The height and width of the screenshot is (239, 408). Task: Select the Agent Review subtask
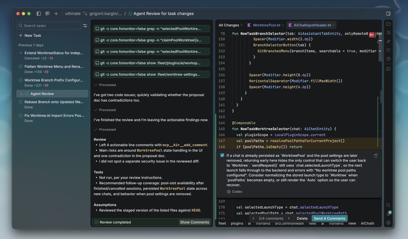click(52, 94)
